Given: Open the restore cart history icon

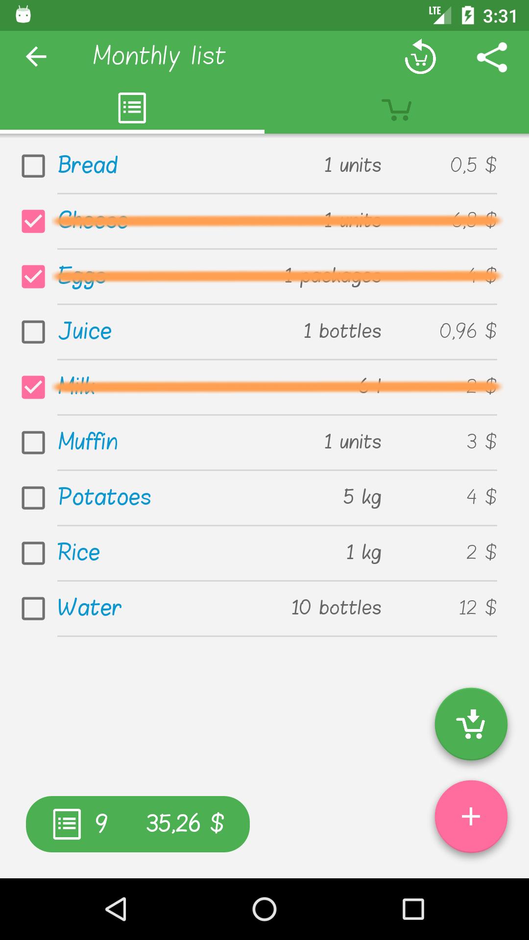Looking at the screenshot, I should point(420,57).
